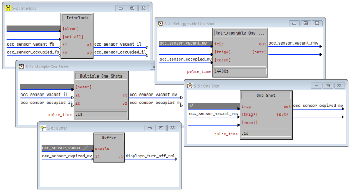Screen dimensions: 350x191
Task: Maximize the S-5 One Shot window
Action: [328, 86]
